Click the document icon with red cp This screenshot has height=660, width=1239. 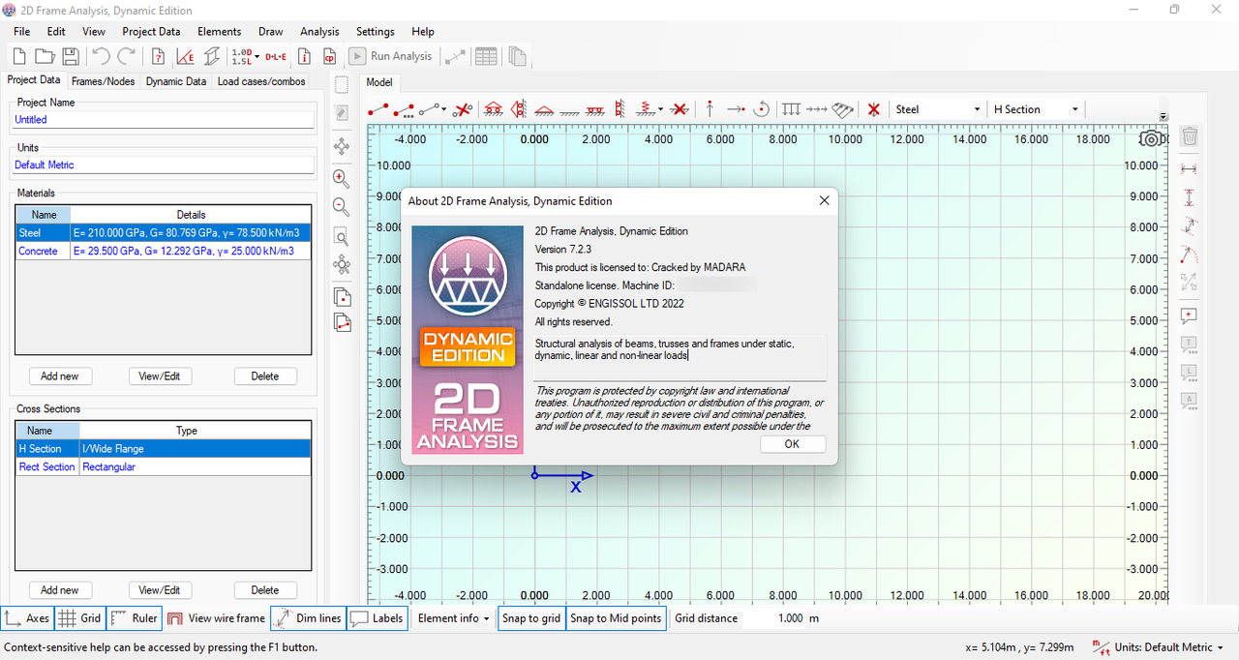(x=330, y=56)
